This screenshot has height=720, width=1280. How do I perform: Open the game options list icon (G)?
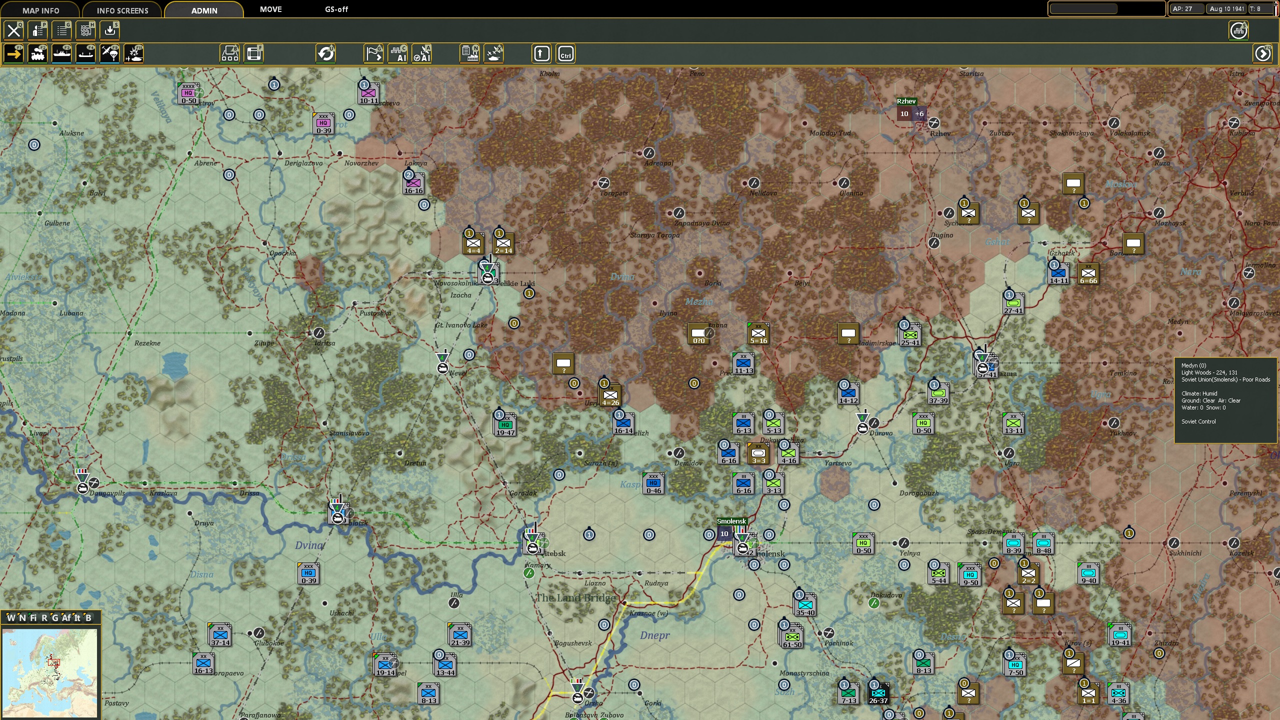(62, 30)
